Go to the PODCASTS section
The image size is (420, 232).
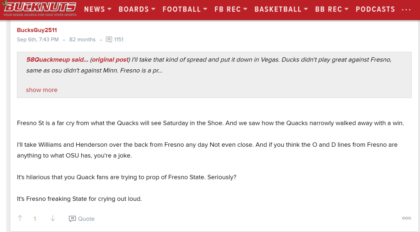point(375,9)
